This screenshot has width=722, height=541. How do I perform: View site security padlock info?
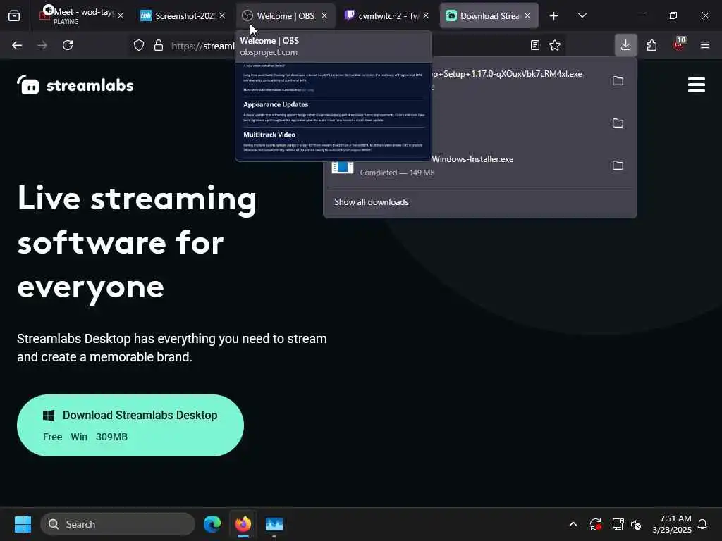tap(159, 45)
